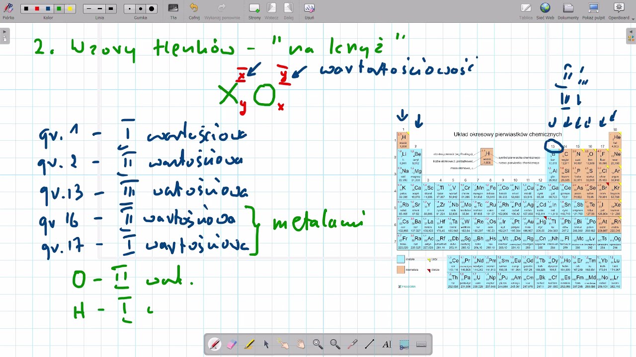This screenshot has height=357, width=636.
Task: Open the Piórko stylus palette
Action: click(x=8, y=10)
